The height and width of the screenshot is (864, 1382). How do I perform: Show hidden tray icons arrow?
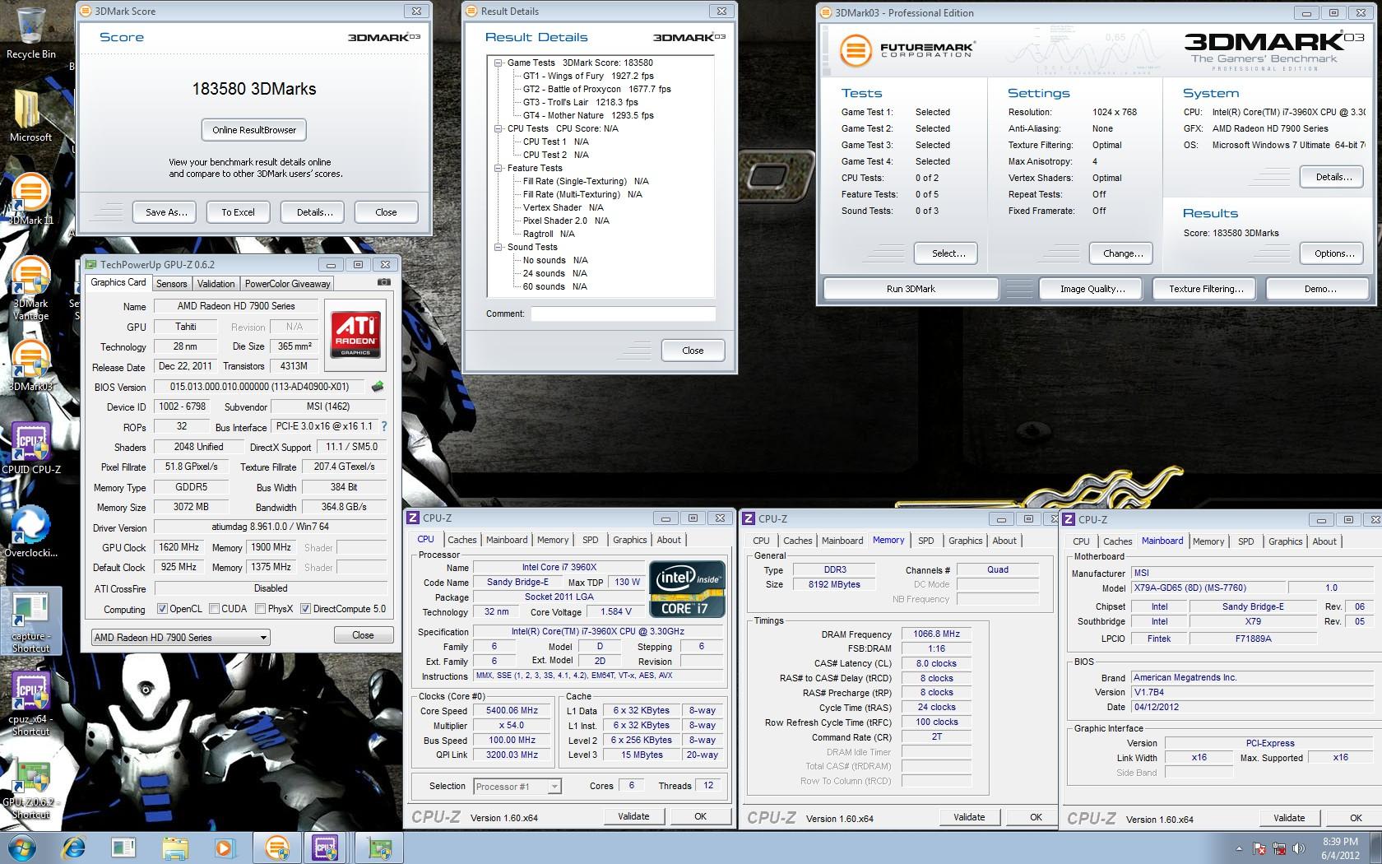pos(1239,848)
